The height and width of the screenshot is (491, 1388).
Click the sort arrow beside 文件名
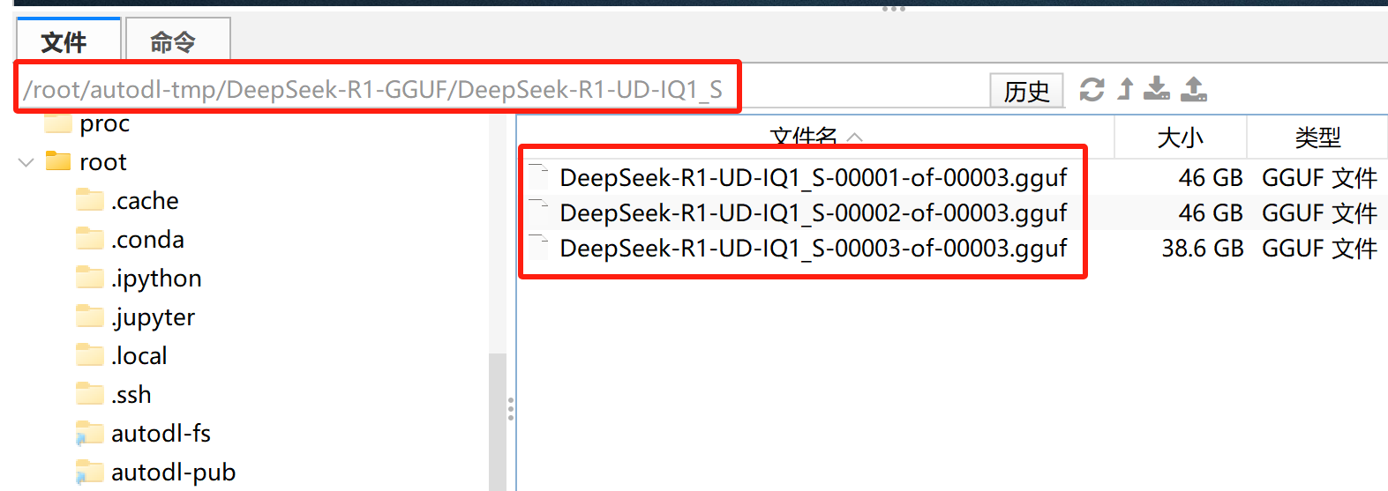click(x=854, y=138)
